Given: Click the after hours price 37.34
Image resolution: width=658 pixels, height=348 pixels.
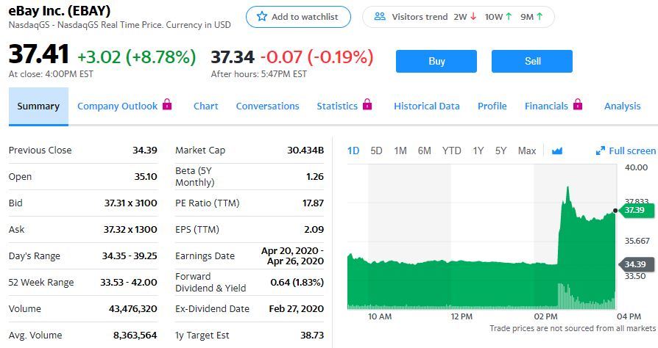Looking at the screenshot, I should (233, 57).
